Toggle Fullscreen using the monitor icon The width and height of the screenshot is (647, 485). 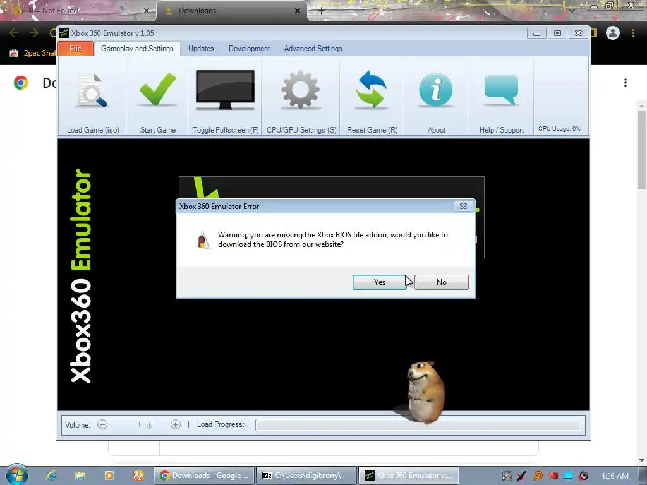(225, 90)
